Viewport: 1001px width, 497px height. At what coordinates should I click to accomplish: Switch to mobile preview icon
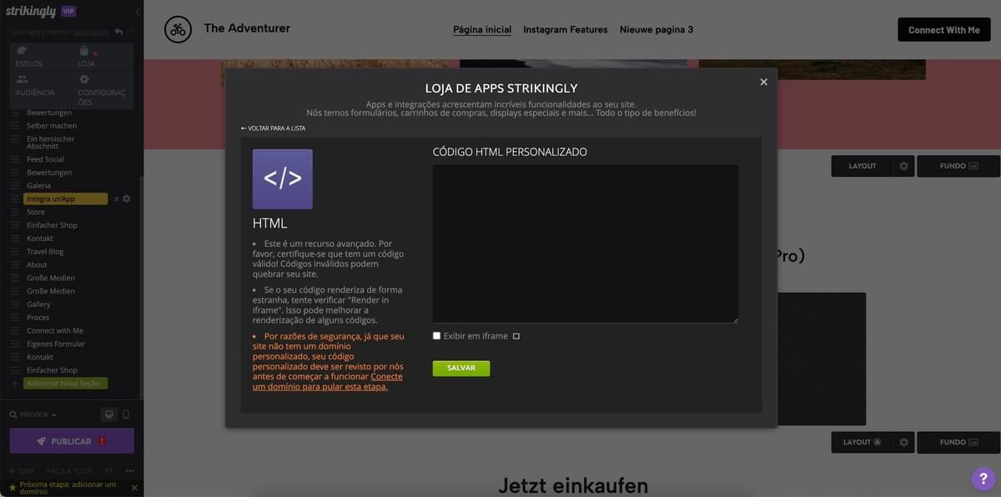pyautogui.click(x=126, y=414)
